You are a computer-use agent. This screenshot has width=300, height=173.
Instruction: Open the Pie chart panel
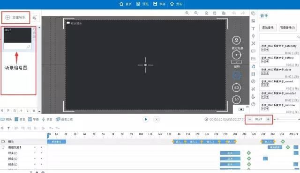coord(253,104)
